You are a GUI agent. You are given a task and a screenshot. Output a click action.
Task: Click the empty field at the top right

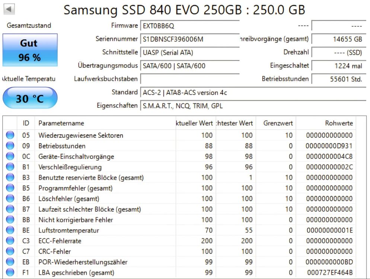(x=339, y=26)
